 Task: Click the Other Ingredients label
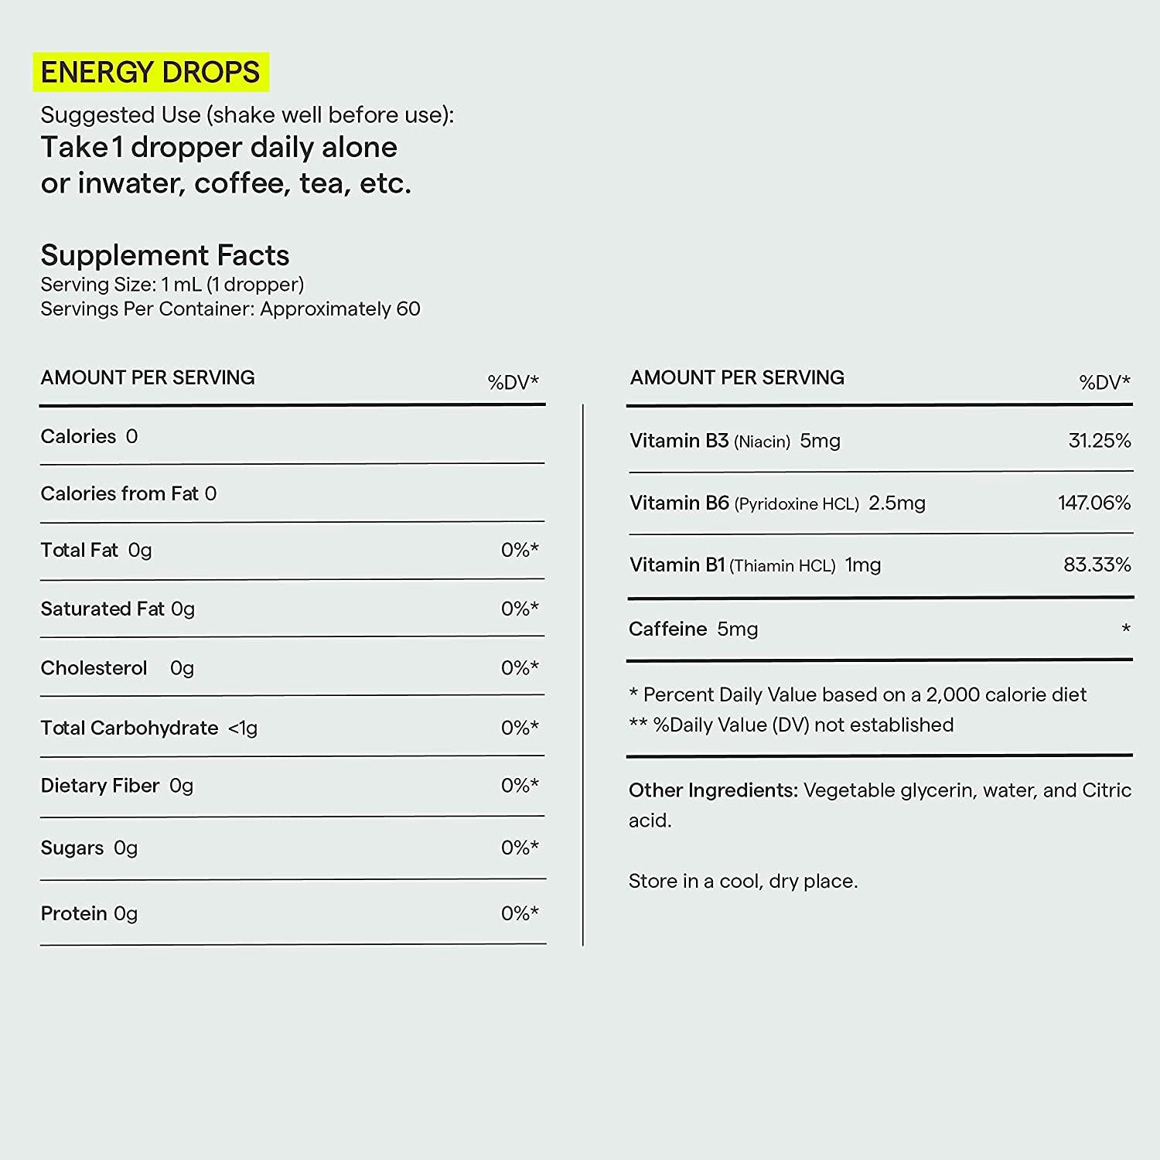pyautogui.click(x=712, y=790)
